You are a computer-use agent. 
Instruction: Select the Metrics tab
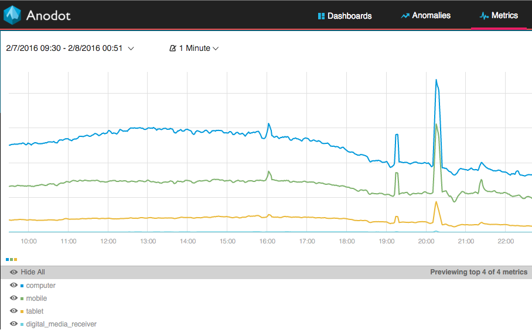[499, 16]
